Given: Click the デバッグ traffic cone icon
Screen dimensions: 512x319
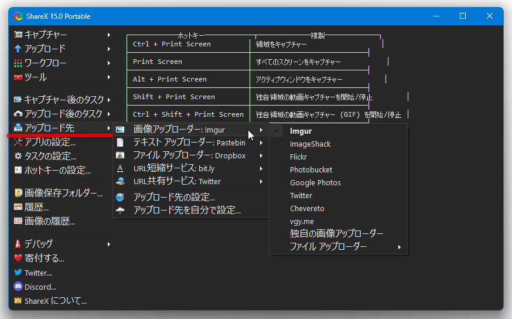Looking at the screenshot, I should point(18,244).
